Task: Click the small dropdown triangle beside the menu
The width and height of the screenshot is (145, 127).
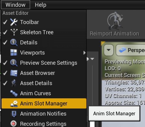Action: coord(92,59)
